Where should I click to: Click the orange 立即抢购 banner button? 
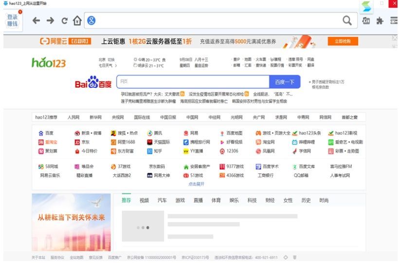pyautogui.click(x=343, y=41)
